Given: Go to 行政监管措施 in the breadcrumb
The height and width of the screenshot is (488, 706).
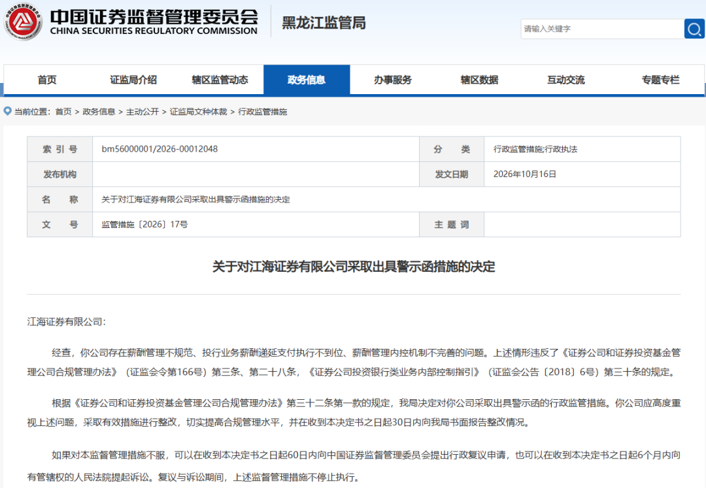Looking at the screenshot, I should point(263,112).
